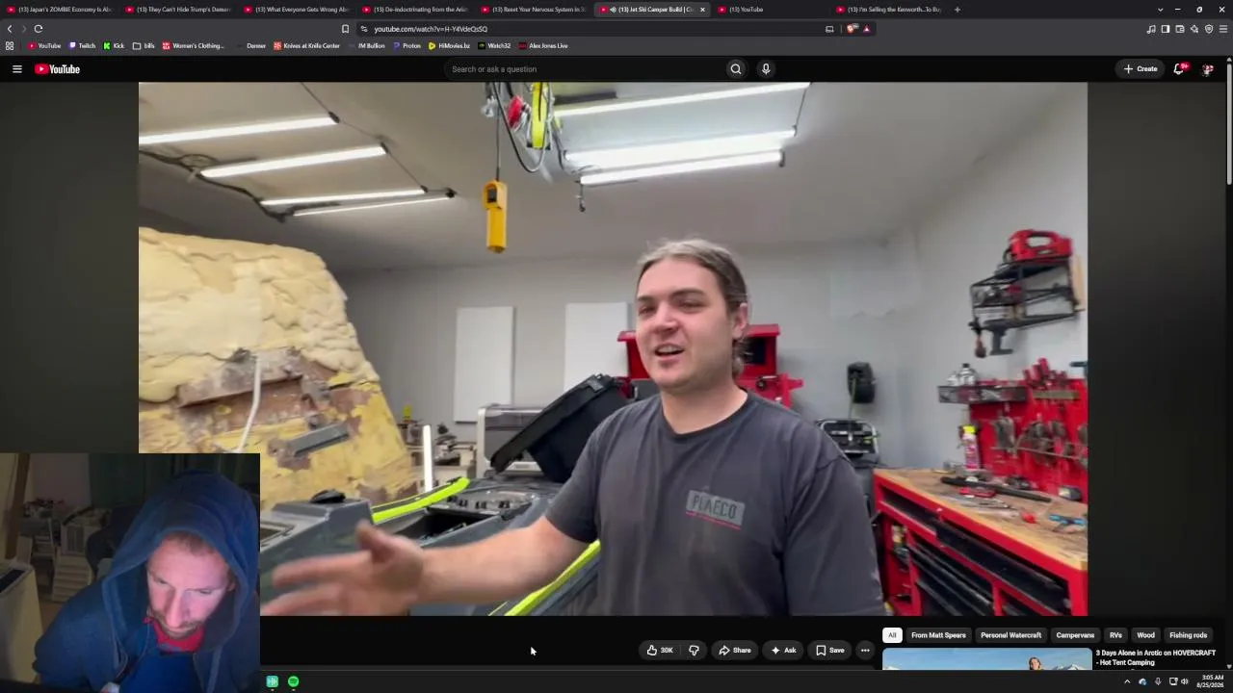This screenshot has height=693, width=1233.
Task: Open the Kick bookmark
Action: pyautogui.click(x=114, y=46)
